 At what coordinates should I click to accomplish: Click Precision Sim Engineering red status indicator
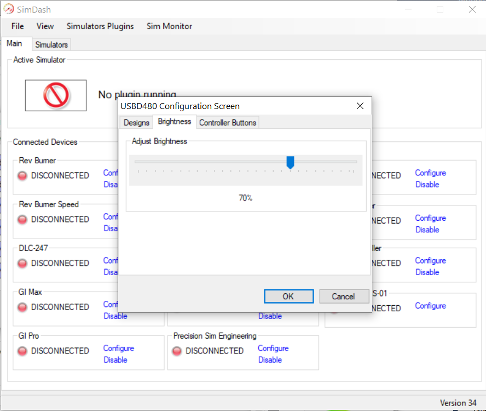(177, 351)
